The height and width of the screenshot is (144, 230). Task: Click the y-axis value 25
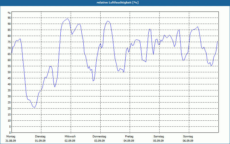pyautogui.click(x=9, y=103)
